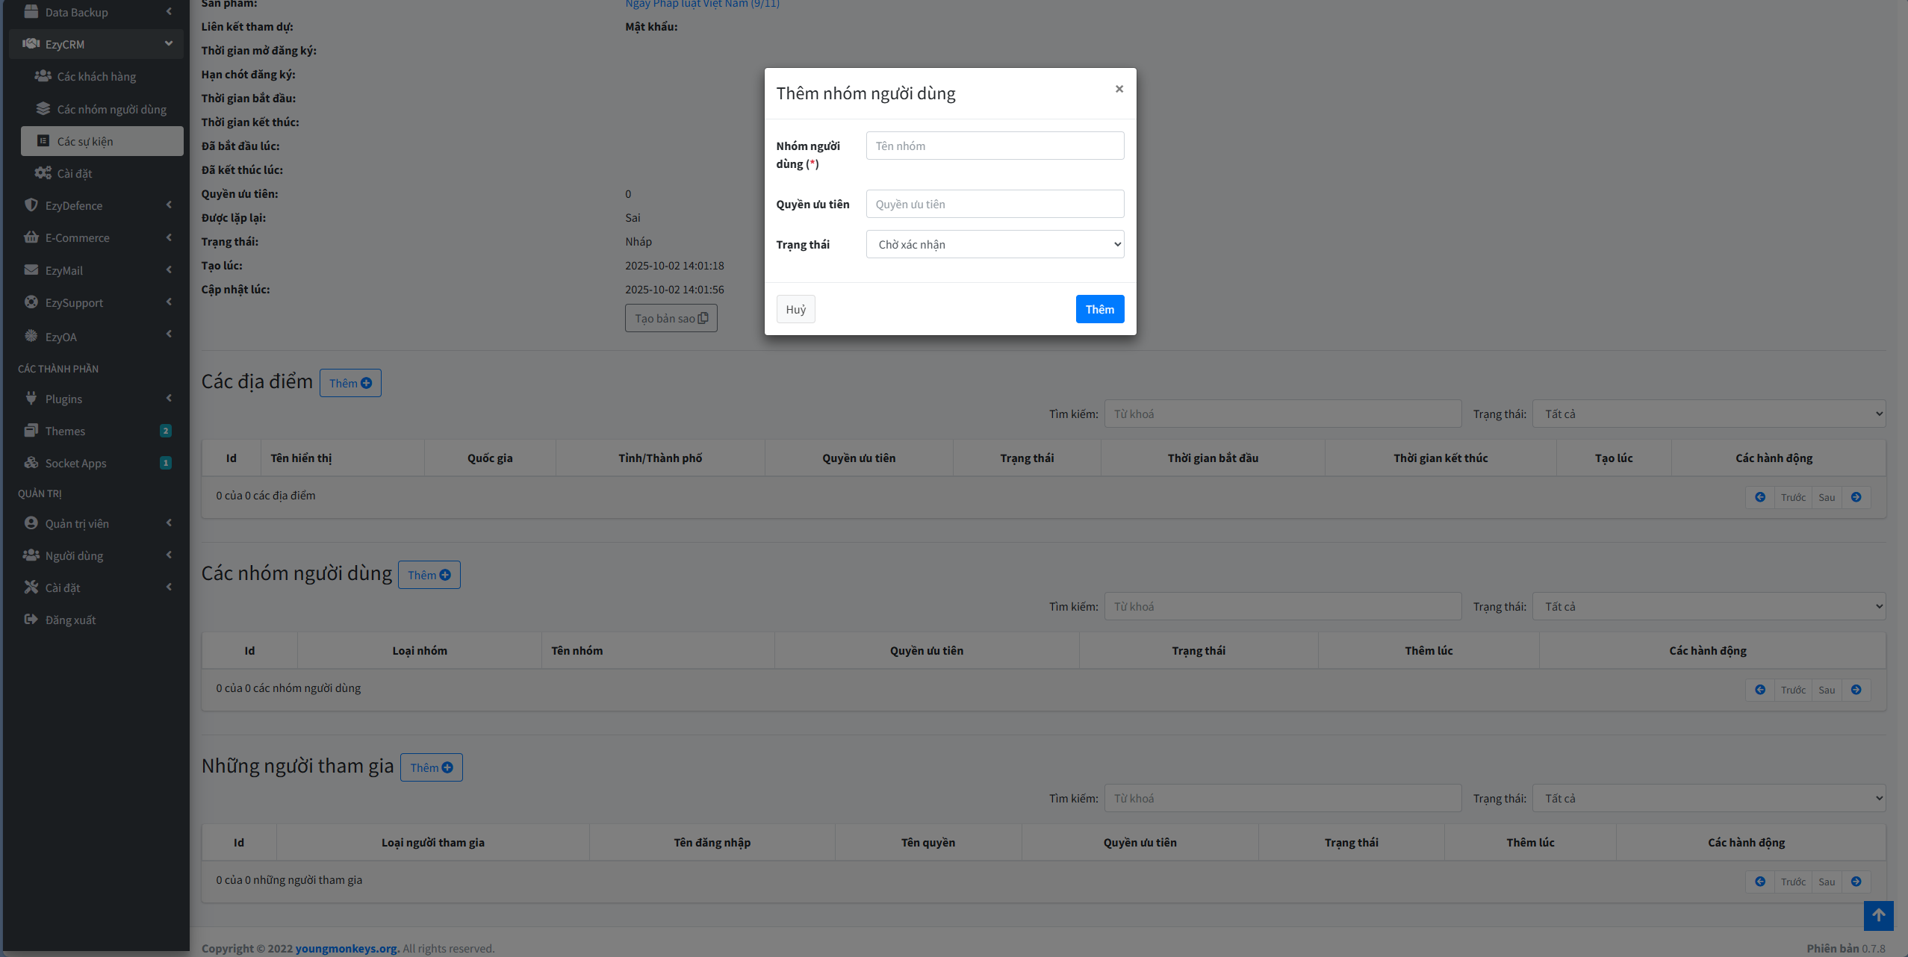
Task: Open Các nhóm người dùng sidebar item
Action: (x=111, y=109)
